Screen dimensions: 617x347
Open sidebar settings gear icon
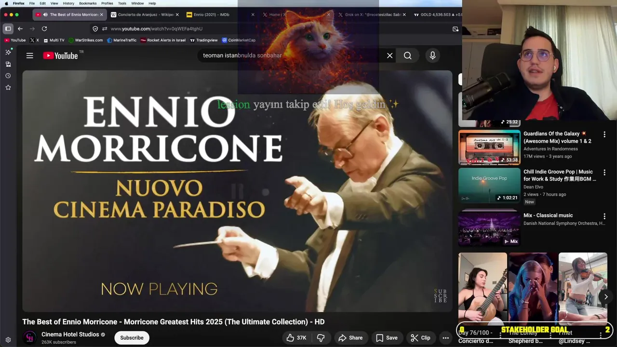(8, 340)
